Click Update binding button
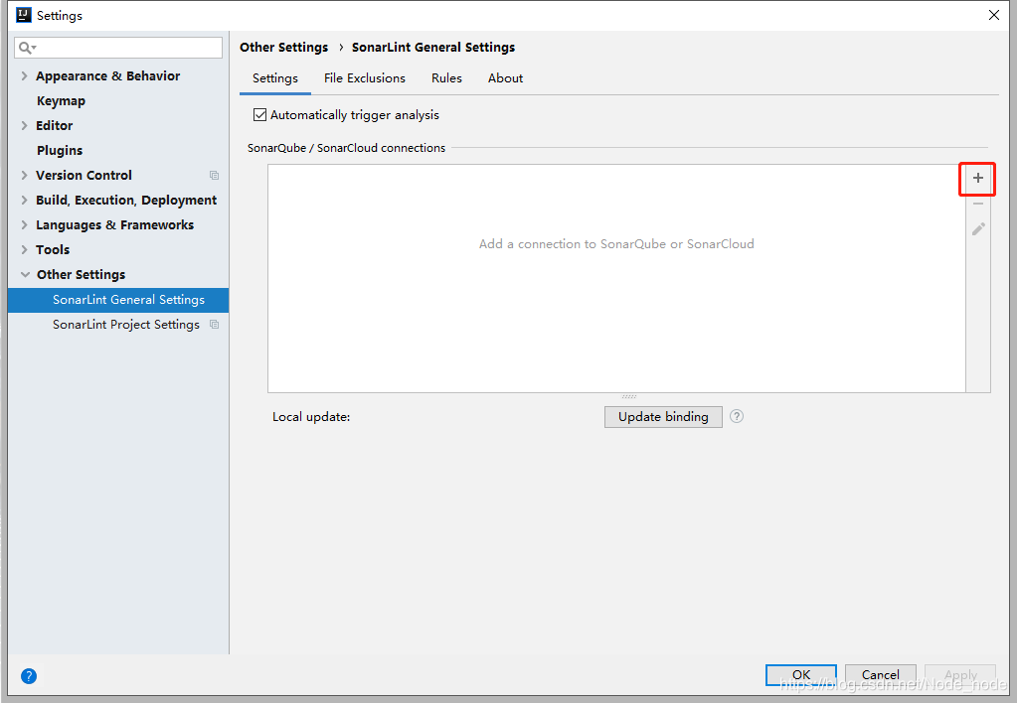 pos(663,417)
